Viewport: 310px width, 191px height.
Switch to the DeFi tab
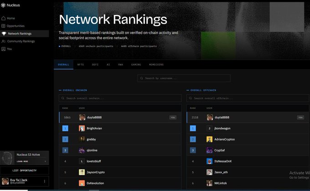pyautogui.click(x=95, y=65)
